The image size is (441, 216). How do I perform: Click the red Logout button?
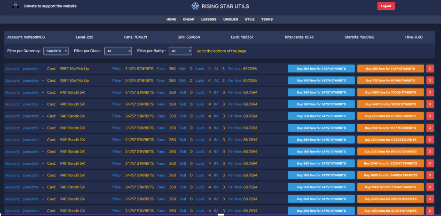click(386, 6)
